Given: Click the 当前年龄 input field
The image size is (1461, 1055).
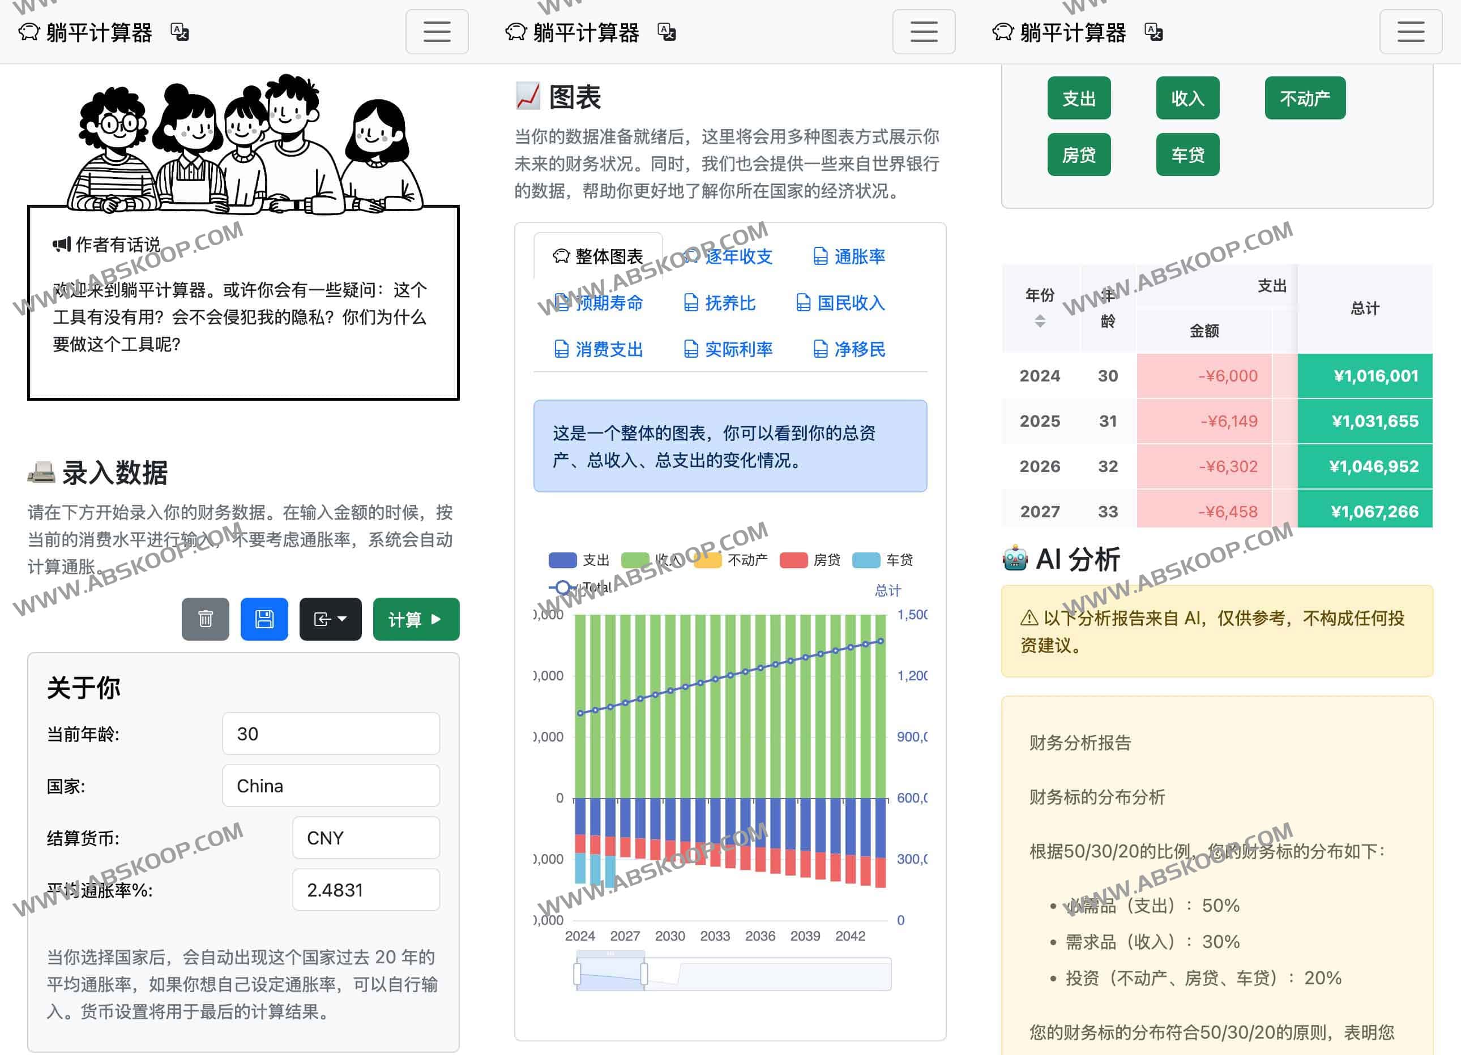Looking at the screenshot, I should (331, 733).
